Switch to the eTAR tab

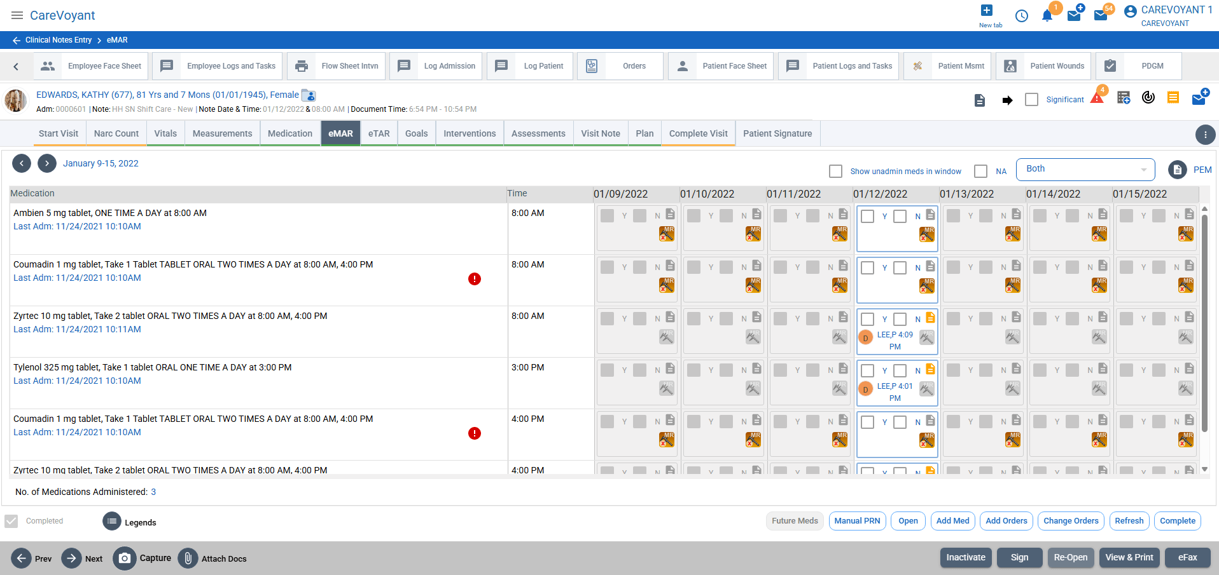379,133
